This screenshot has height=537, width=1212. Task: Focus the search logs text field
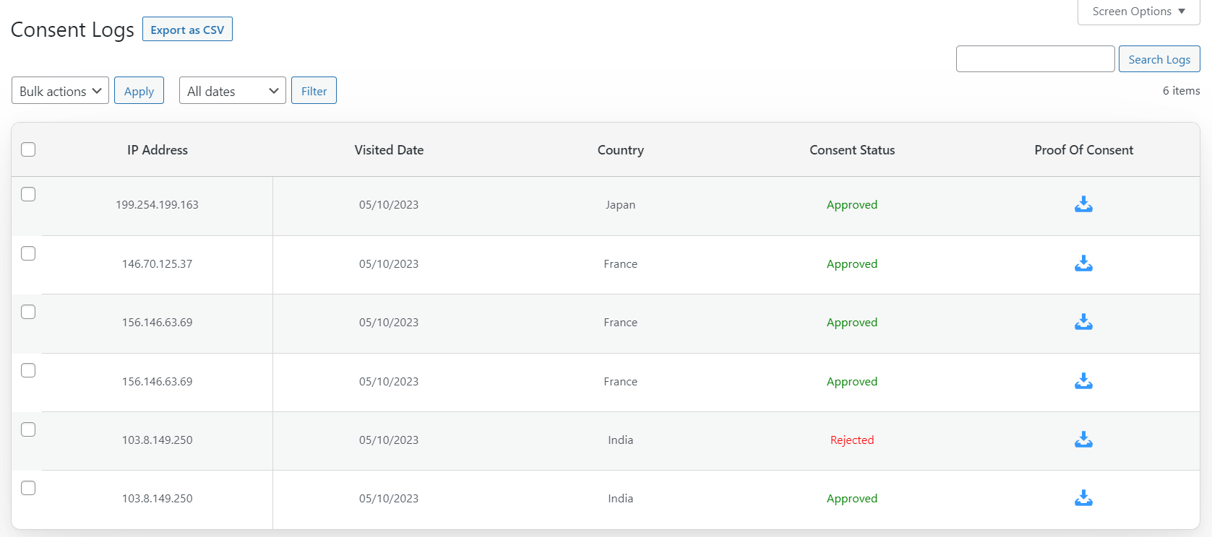pos(1034,59)
